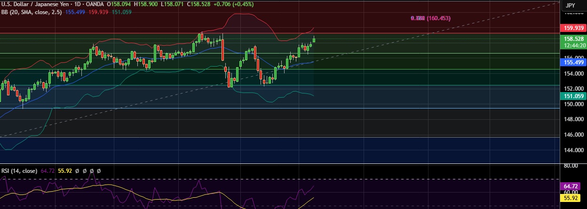Screen dimensions: 587x209
Task: Click the 144.000 price scale label
Action: 573,150
